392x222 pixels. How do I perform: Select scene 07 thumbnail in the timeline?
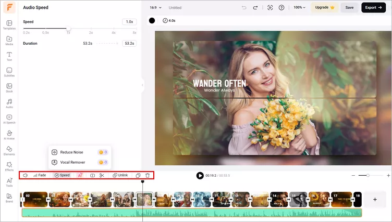tap(144, 199)
